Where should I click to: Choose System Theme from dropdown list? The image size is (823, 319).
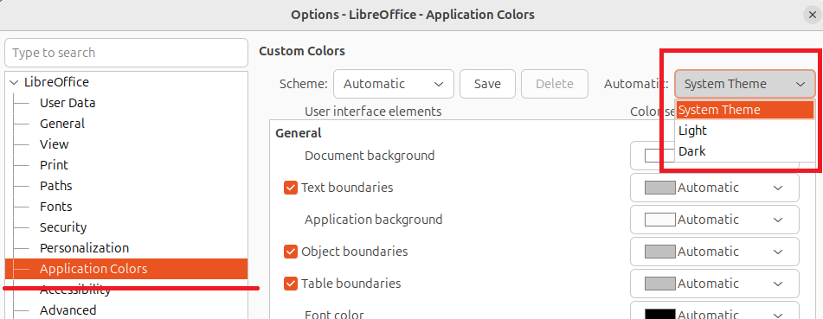tap(745, 110)
